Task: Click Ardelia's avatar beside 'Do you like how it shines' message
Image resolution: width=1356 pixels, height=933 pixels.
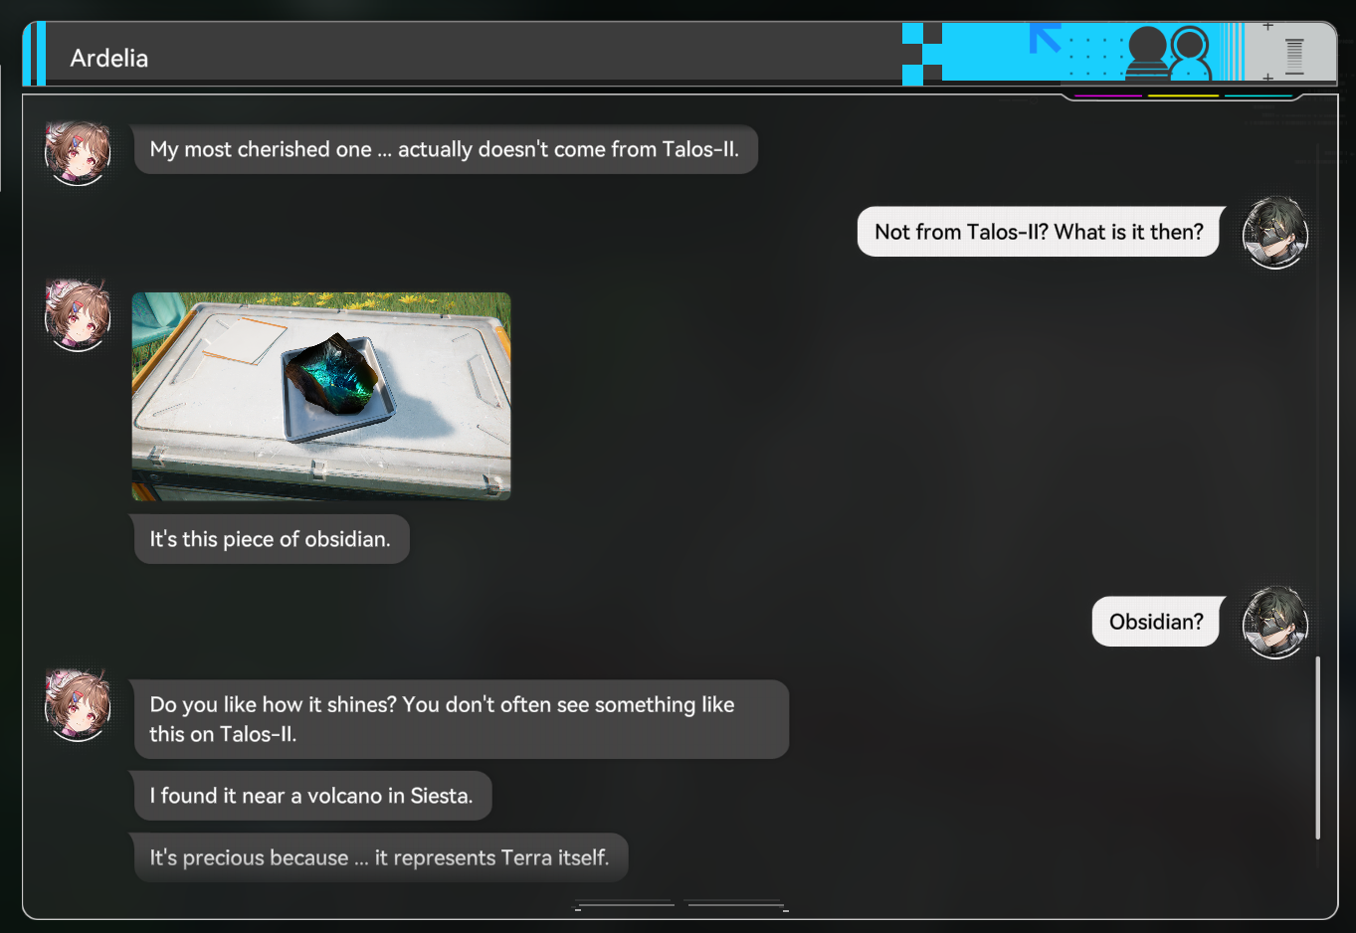Action: point(78,705)
